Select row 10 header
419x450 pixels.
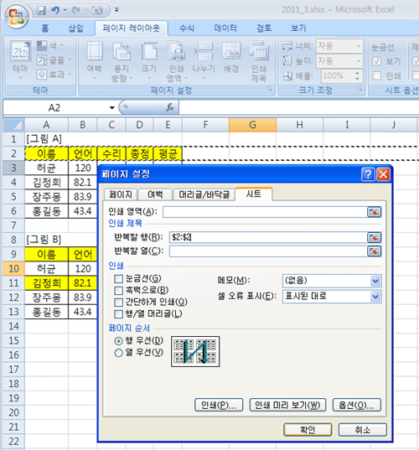coord(13,269)
